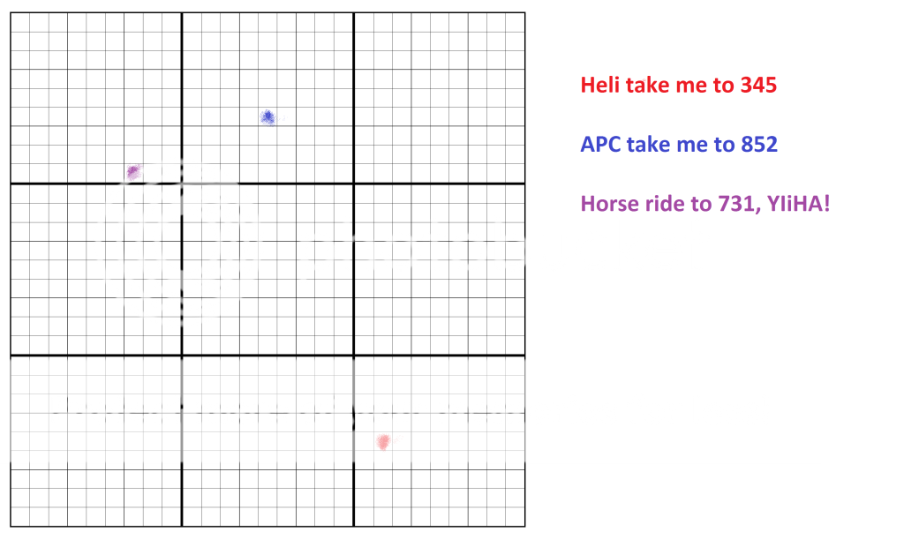The image size is (904, 547).
Task: Select the red "Heli take me to 345" text
Action: (x=678, y=86)
